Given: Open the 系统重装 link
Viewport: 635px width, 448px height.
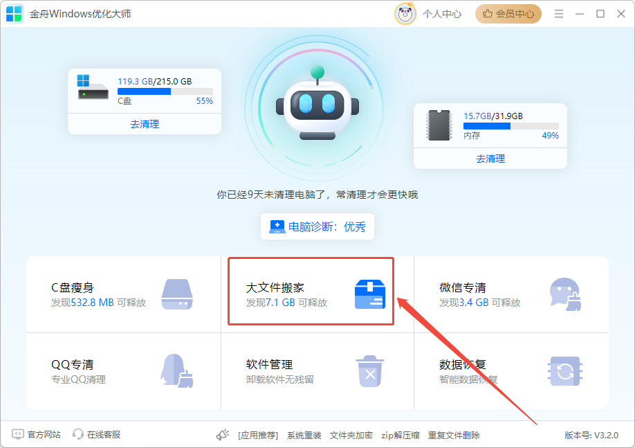Looking at the screenshot, I should click(304, 435).
